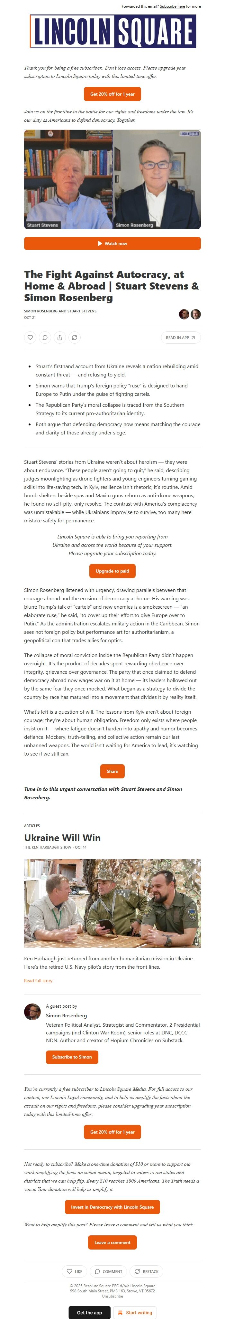This screenshot has height=1322, width=225.
Task: Open comments via the speech bubble icon
Action: pos(45,337)
